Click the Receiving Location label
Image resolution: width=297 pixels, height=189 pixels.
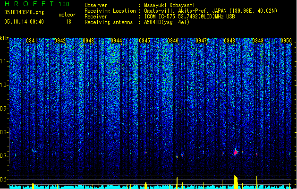pyautogui.click(x=110, y=11)
